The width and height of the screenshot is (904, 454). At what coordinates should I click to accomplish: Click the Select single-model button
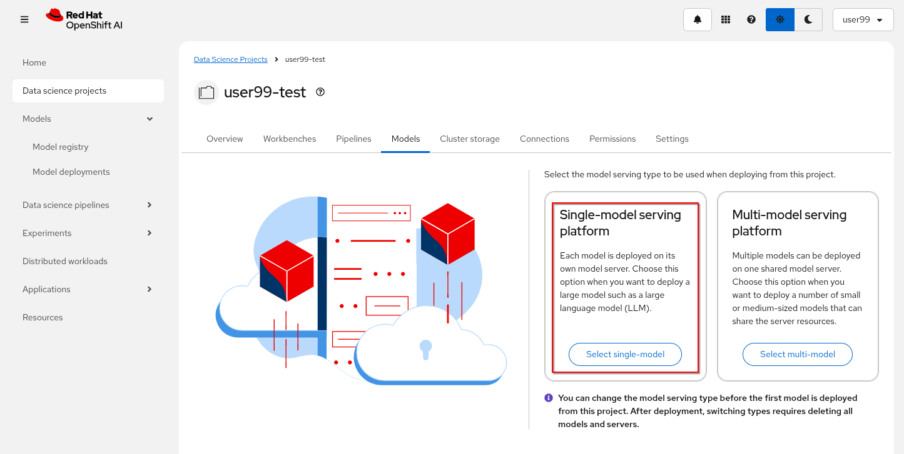coord(625,354)
